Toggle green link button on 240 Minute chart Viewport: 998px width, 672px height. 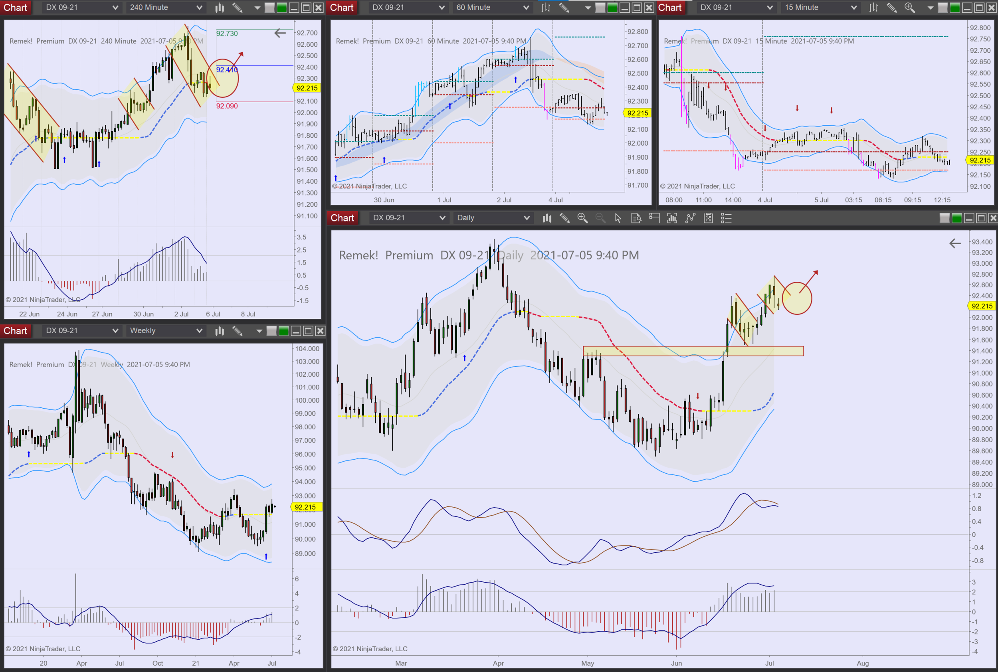point(282,7)
